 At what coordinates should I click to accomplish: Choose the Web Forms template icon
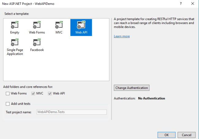[37, 25]
